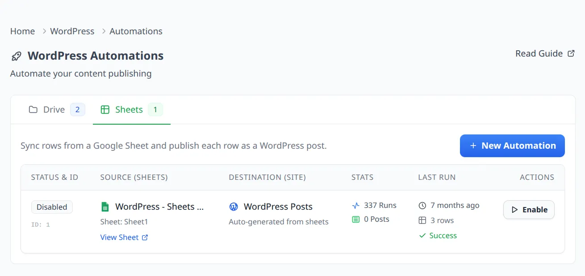Create a New Automation
Image resolution: width=585 pixels, height=276 pixels.
[x=512, y=146]
